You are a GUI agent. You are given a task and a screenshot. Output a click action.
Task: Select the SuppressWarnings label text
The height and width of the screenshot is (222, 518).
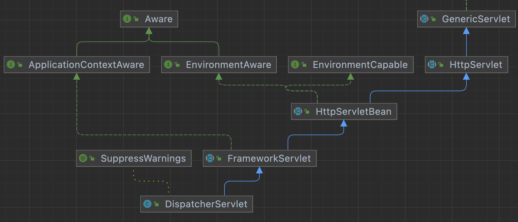(143, 158)
